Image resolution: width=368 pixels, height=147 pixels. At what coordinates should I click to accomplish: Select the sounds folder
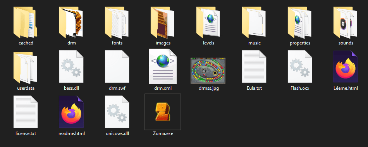coord(346,22)
